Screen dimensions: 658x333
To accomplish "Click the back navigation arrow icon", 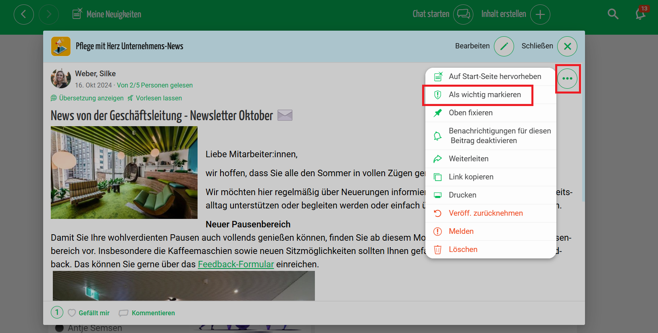I will coord(24,15).
